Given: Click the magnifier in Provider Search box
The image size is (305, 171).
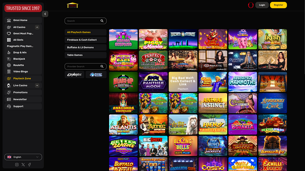Looking at the screenshot, I should pos(102,67).
